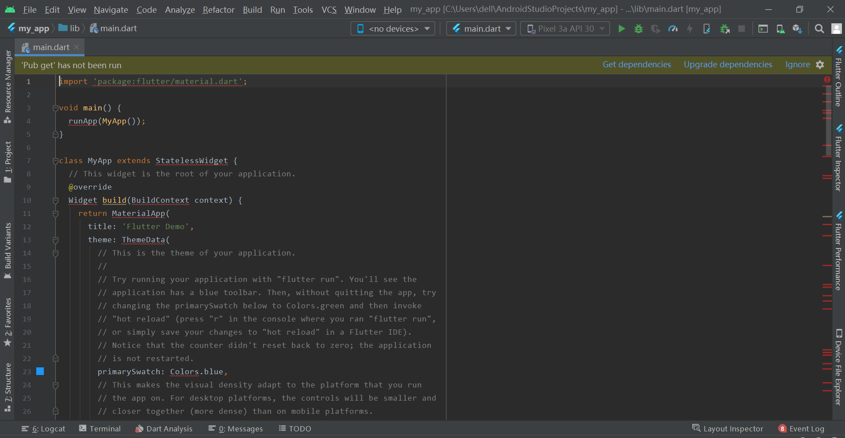Image resolution: width=845 pixels, height=438 pixels.
Task: Open Flutter Performance side panel
Action: [838, 252]
